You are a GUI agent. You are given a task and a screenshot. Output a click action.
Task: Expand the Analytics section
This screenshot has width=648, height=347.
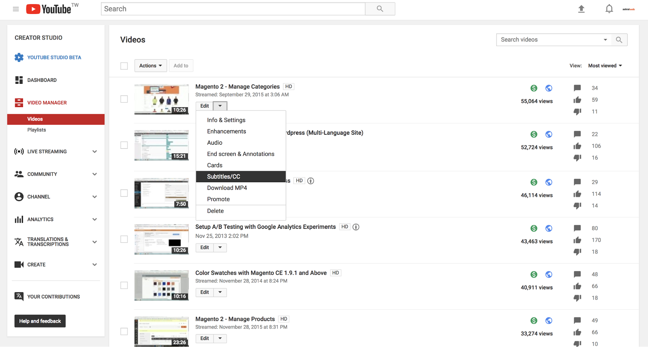94,219
